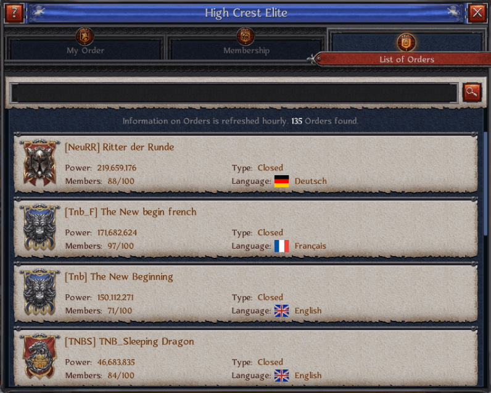Open the [NeuRR] Ritter der Runde order
This screenshot has width=491, height=393.
click(246, 163)
